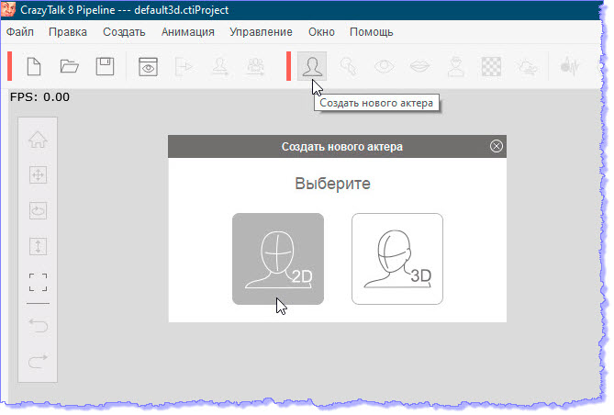The image size is (614, 415).
Task: Click the actor with hat accessory icon
Action: pos(456,66)
